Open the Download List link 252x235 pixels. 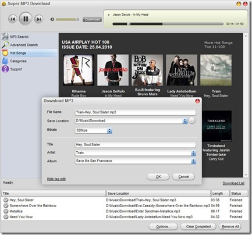pos(233,183)
